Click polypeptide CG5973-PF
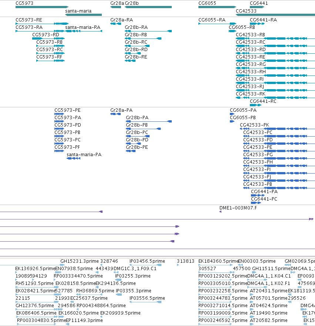The width and height of the screenshot is (315, 326). (59, 151)
